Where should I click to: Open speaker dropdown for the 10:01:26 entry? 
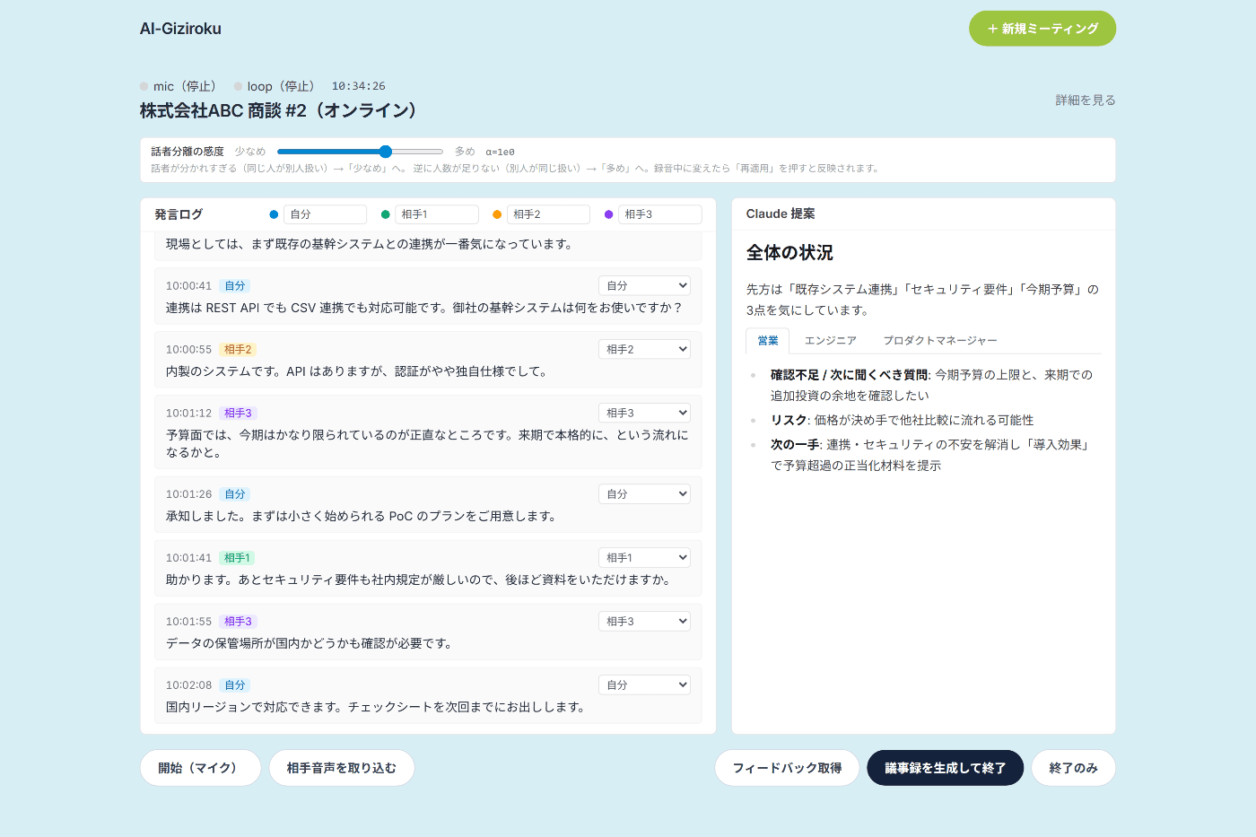(644, 493)
